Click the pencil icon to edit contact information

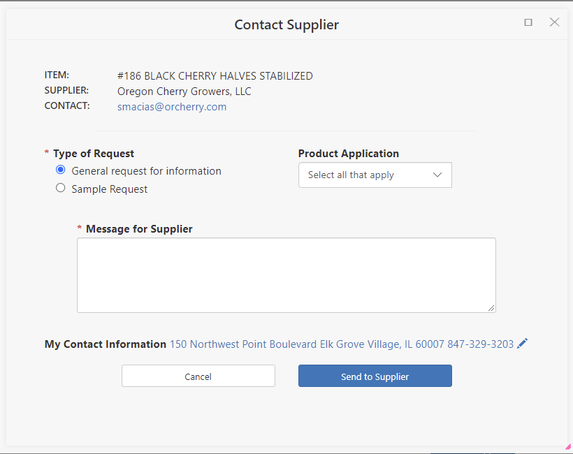(x=523, y=344)
